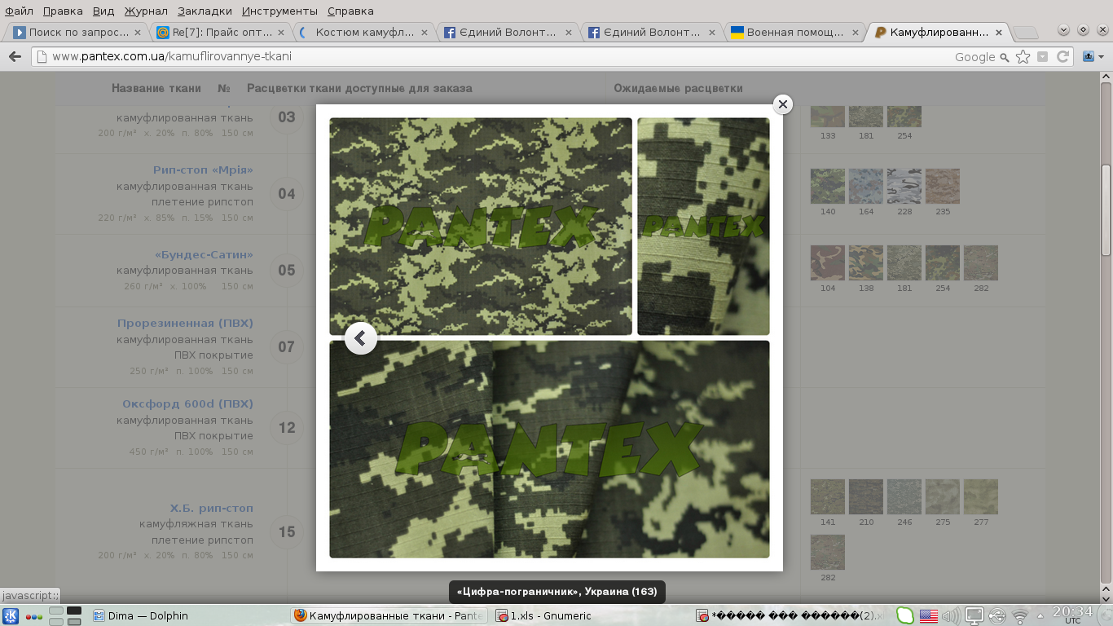
Task: Select color swatch 138
Action: tap(866, 262)
